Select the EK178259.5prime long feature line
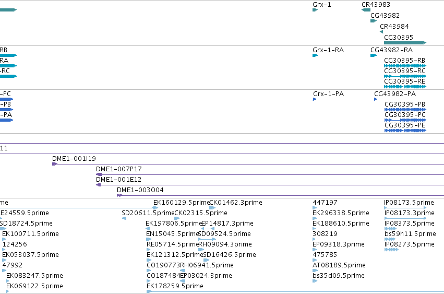This screenshot has width=444, height=294. point(295,291)
